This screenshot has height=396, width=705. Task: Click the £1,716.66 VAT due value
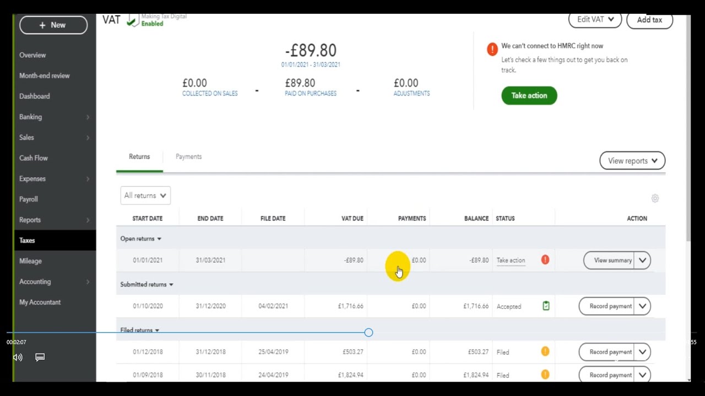coord(351,306)
